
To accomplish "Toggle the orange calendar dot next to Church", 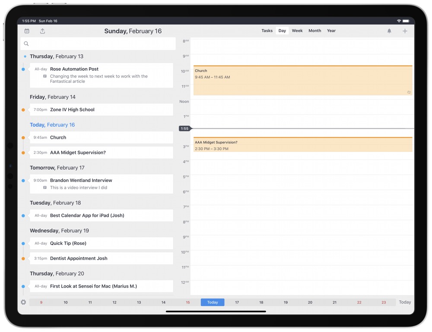I will click(23, 137).
